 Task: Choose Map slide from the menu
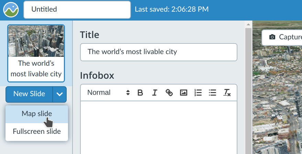[37, 114]
